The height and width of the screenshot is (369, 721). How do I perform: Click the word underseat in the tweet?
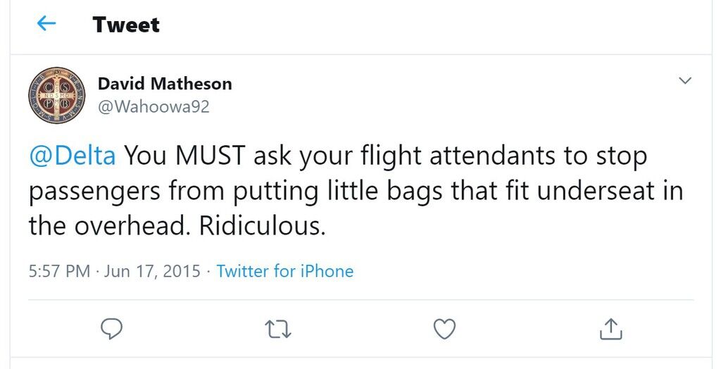coord(596,191)
